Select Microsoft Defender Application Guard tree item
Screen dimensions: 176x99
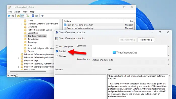point(39,54)
